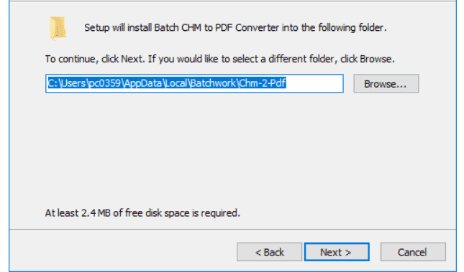Viewport: 464px width, 272px height.
Task: Place cursor on Chm-2-Pdf in path
Action: 262,83
